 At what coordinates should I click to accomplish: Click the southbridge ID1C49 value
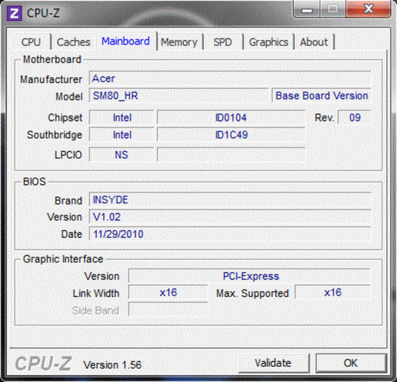coord(231,135)
